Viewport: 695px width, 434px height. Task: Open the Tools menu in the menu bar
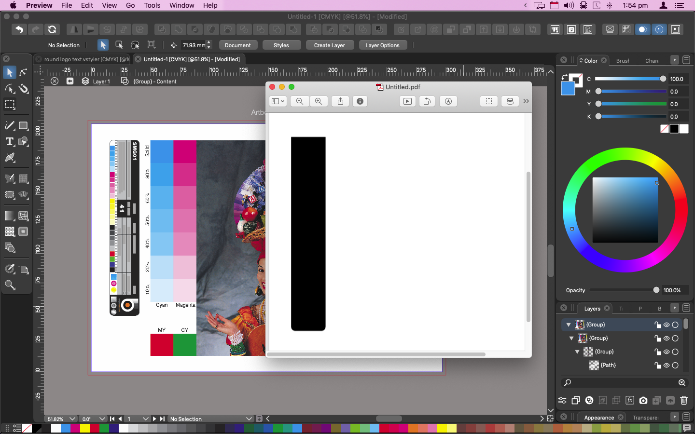click(x=152, y=5)
